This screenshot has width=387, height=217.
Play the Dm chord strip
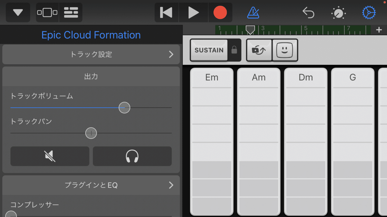[306, 141]
